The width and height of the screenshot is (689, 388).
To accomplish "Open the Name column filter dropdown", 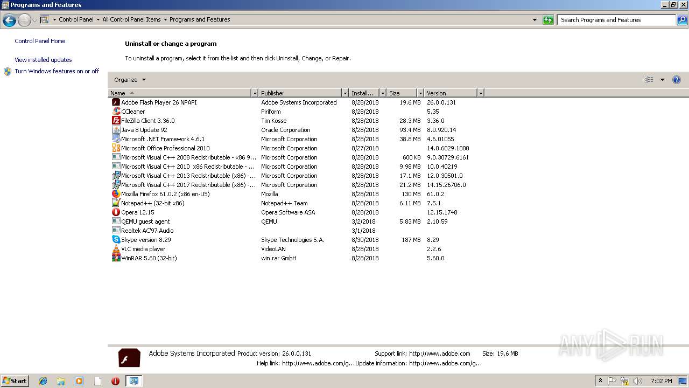I will (x=255, y=93).
